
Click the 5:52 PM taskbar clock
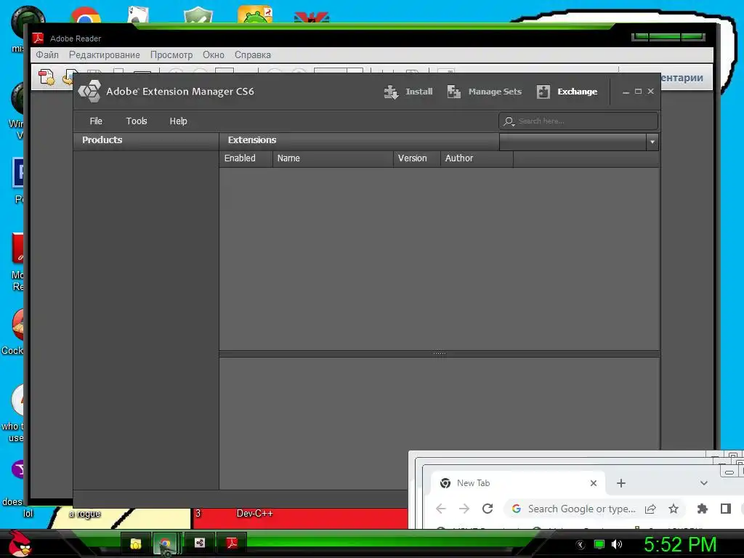(x=680, y=545)
